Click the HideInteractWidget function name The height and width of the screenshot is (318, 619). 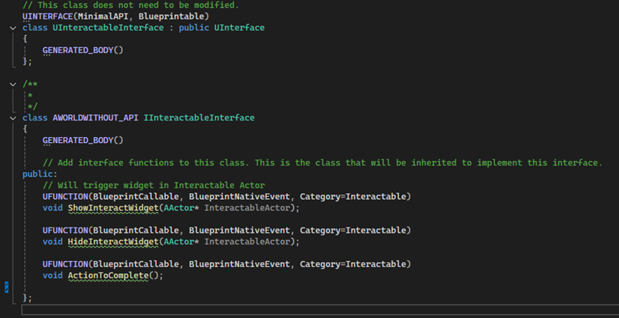point(113,242)
